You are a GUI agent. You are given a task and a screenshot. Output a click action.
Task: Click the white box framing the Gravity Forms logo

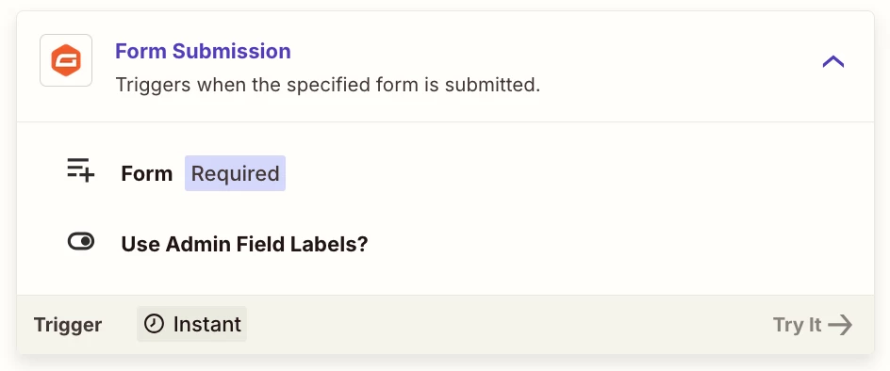[66, 60]
